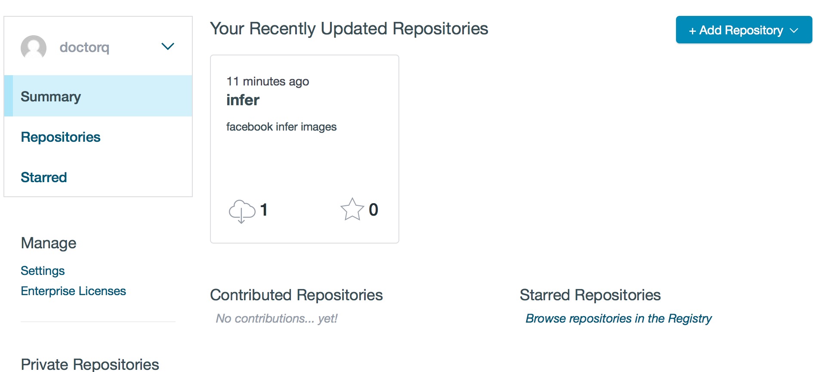Click the Contributed Repositories heading
The image size is (815, 372).
[x=296, y=295]
